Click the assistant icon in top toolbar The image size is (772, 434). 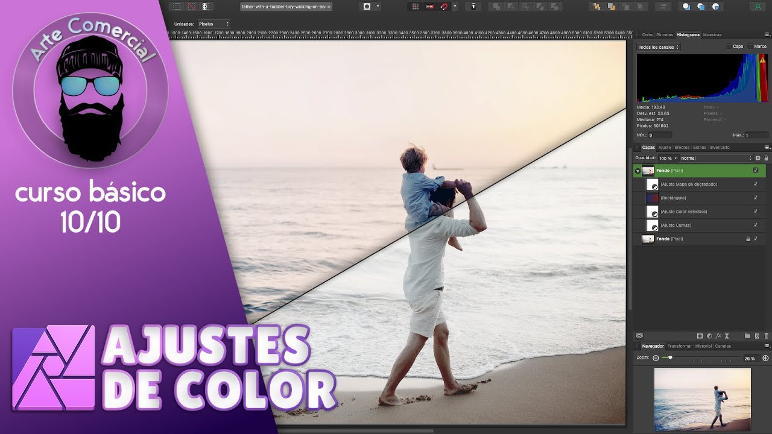473,6
